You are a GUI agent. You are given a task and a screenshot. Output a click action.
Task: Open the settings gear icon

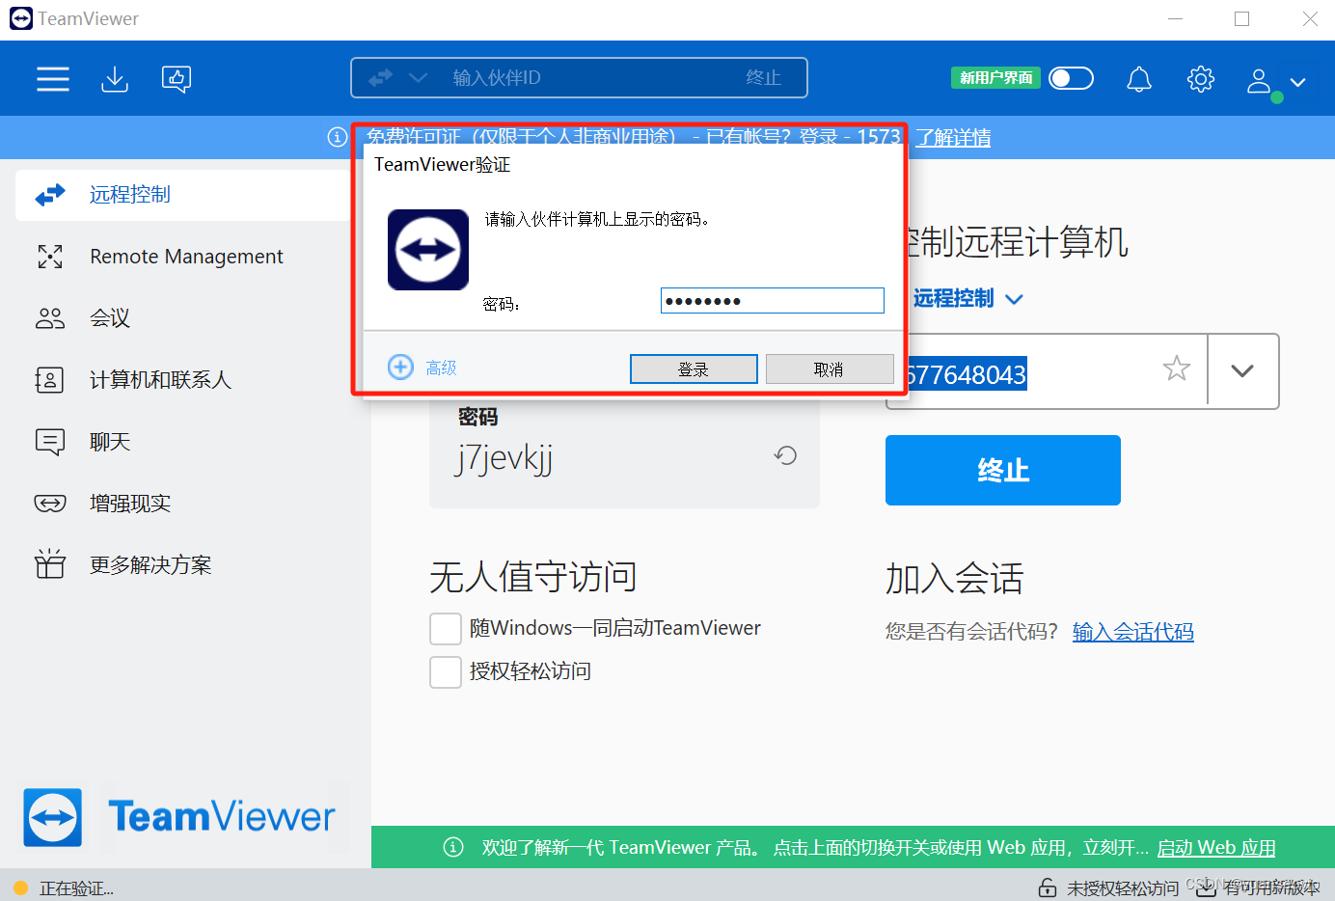click(x=1201, y=78)
